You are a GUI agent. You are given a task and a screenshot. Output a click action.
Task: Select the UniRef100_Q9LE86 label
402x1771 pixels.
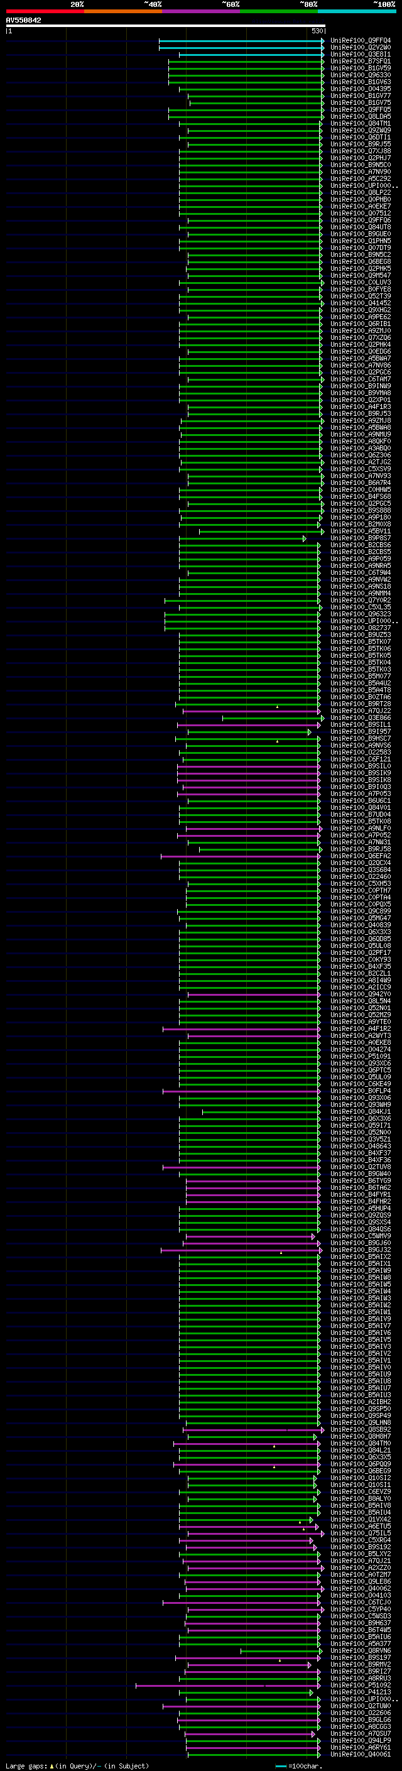[x=360, y=1581]
